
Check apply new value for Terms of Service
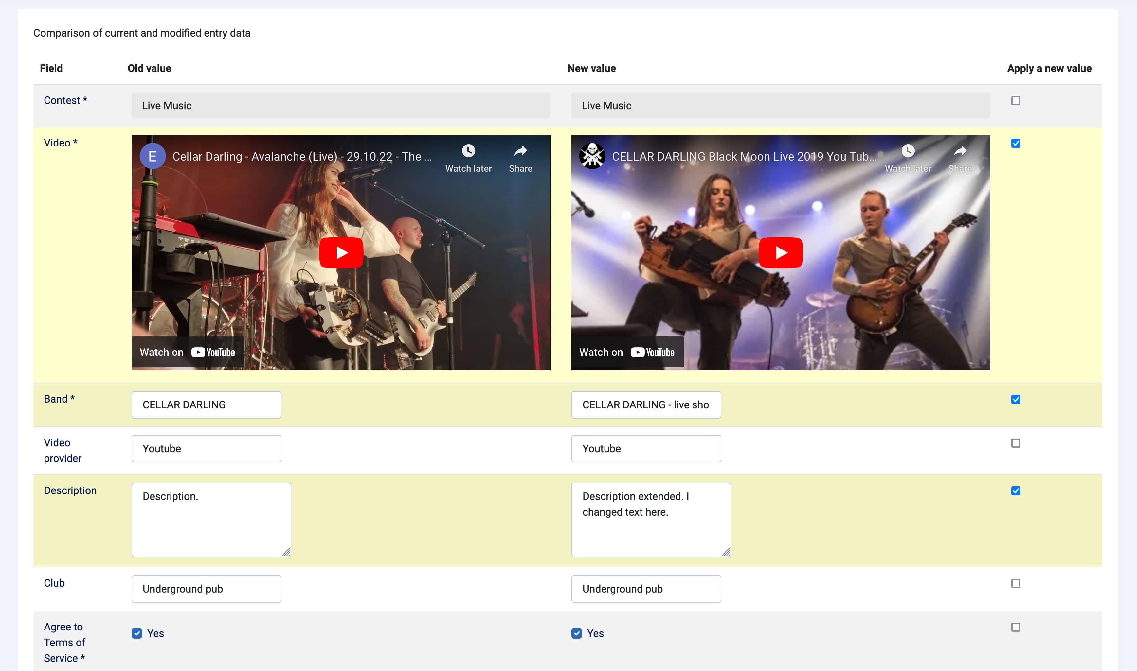pos(1016,627)
